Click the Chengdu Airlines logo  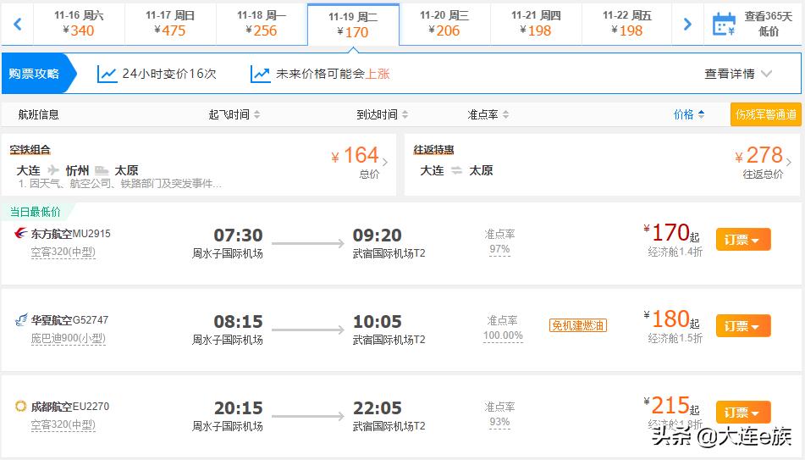click(x=20, y=406)
